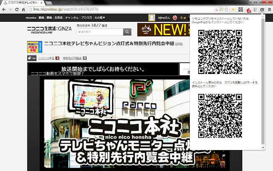Image resolution: width=273 pixels, height=171 pixels.
Task: Open the orange W extension
Action: click(x=233, y=9)
